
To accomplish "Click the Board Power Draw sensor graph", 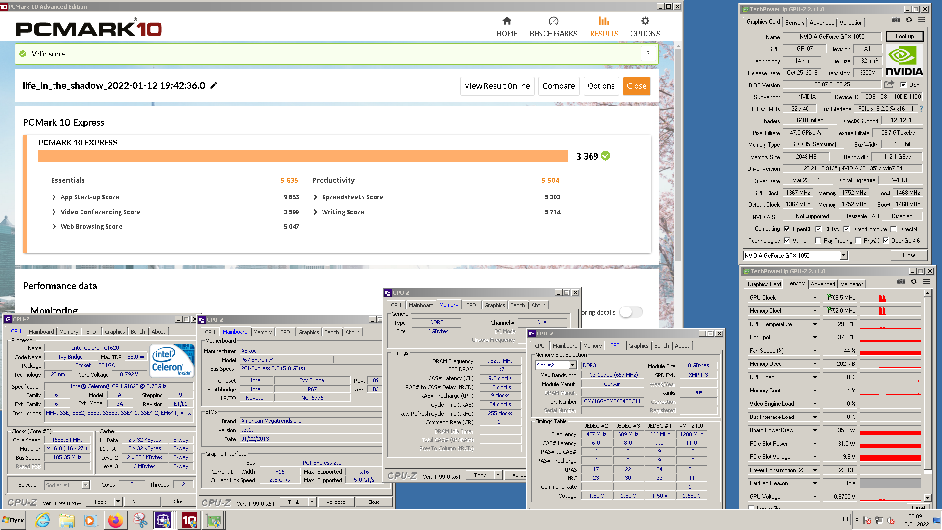I will [890, 430].
